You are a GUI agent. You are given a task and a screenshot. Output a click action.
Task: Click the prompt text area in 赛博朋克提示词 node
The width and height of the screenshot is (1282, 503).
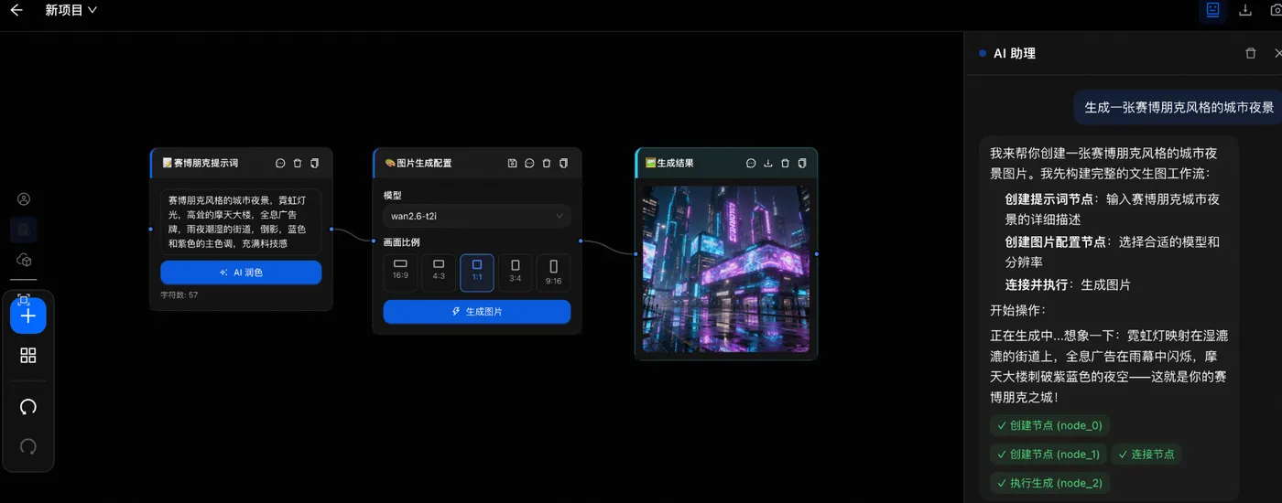coord(241,221)
